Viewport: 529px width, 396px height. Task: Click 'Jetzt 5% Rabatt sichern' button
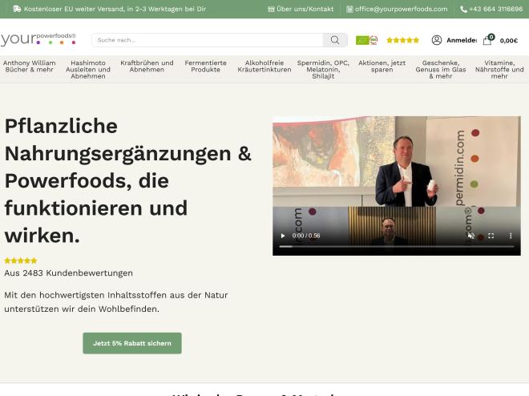(x=132, y=343)
